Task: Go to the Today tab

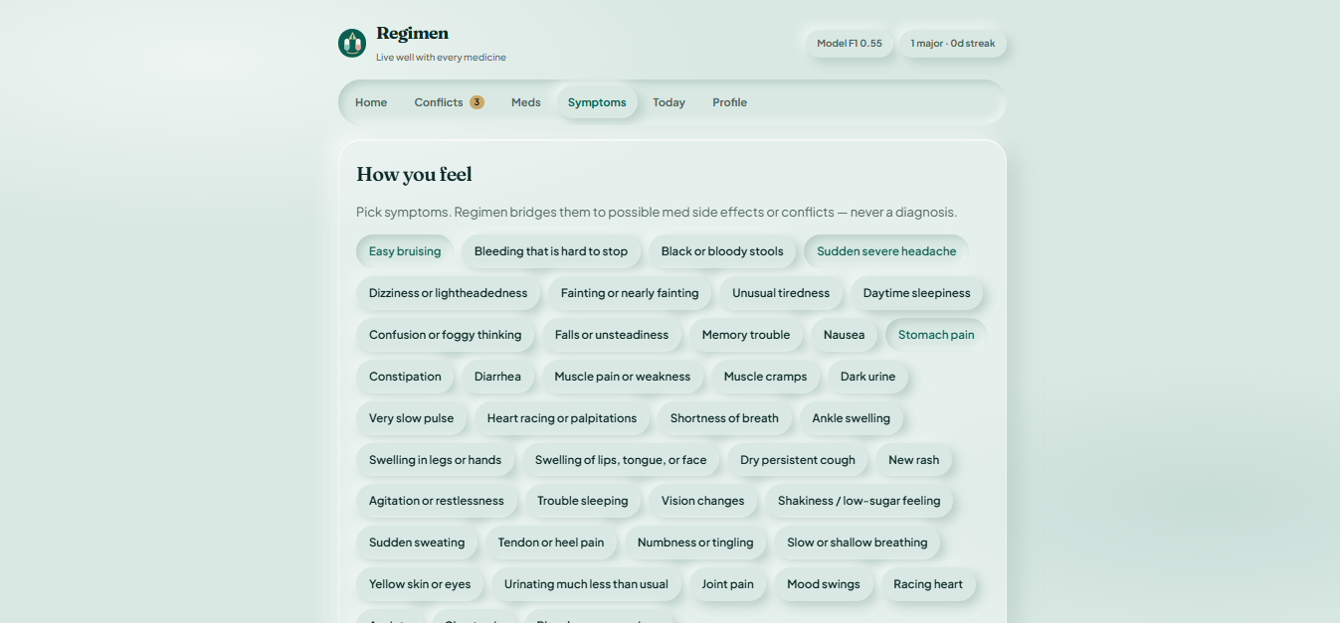Action: (669, 102)
